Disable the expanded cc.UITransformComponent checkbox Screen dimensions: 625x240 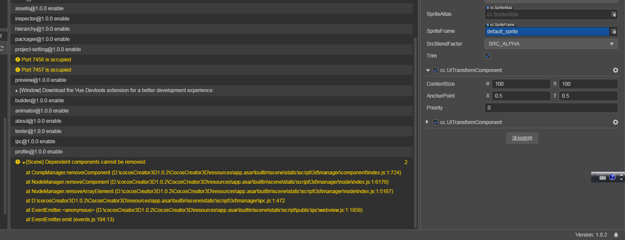(435, 70)
